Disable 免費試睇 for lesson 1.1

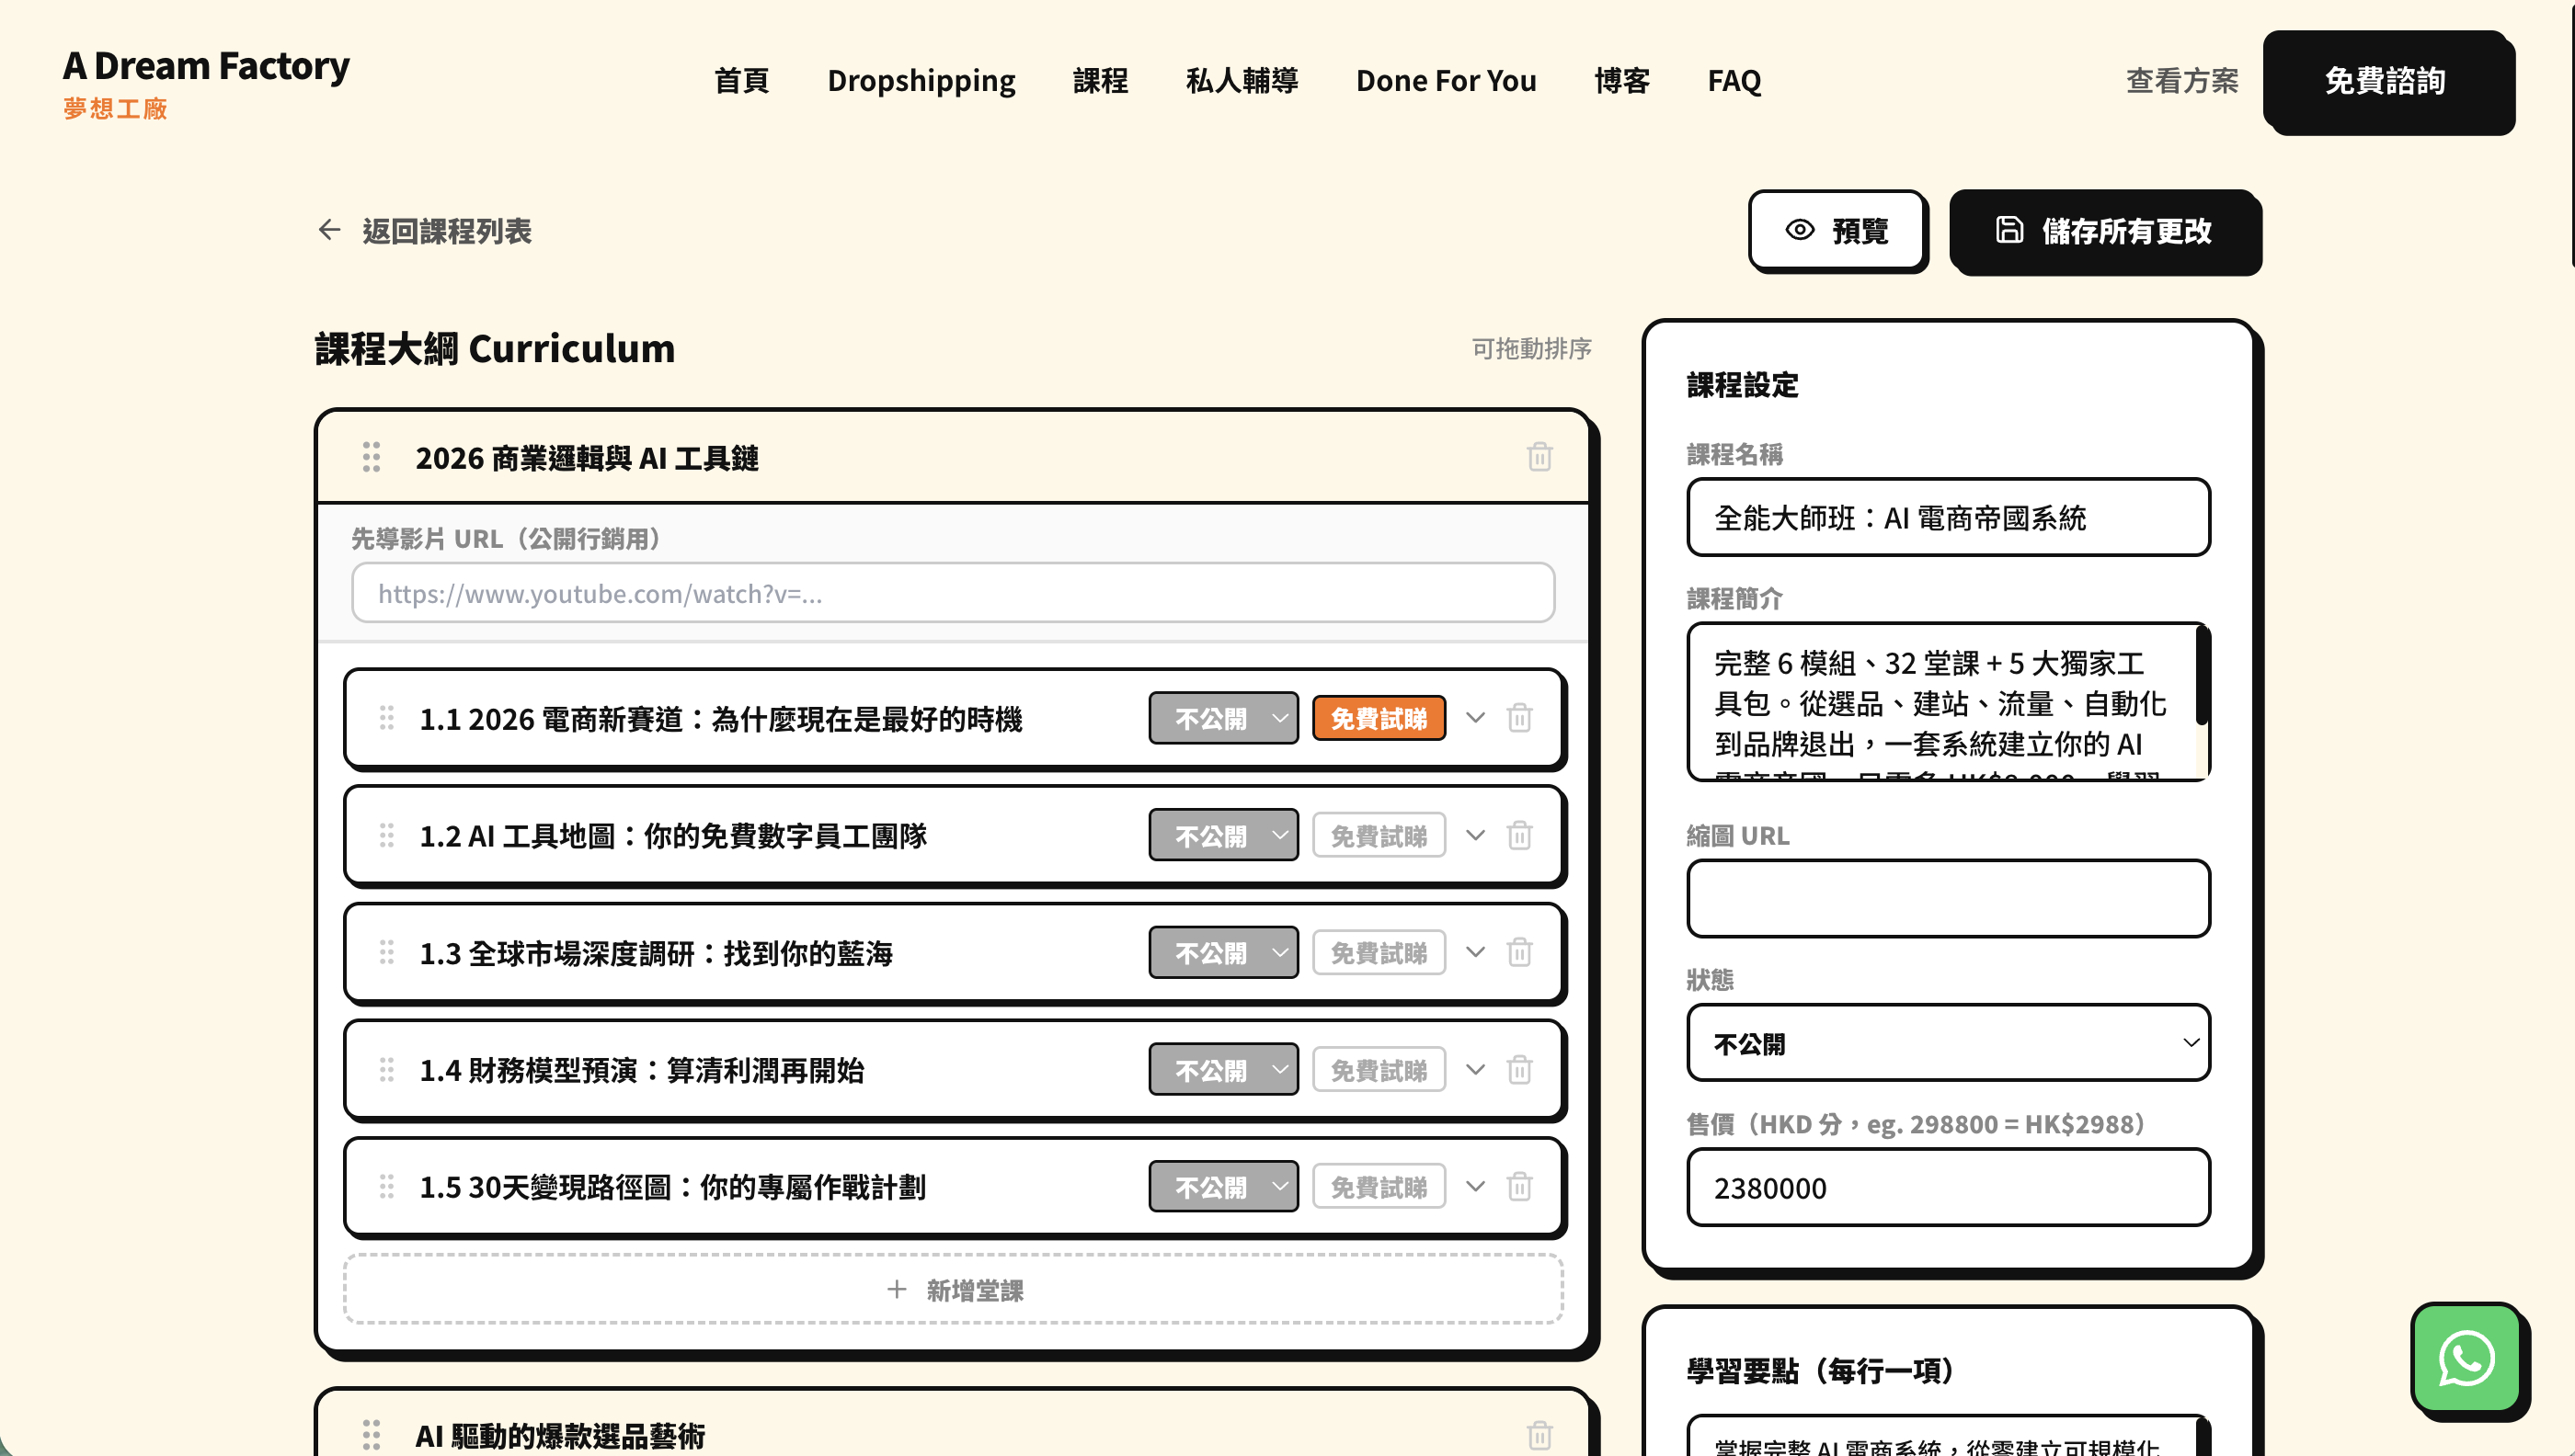coord(1378,718)
